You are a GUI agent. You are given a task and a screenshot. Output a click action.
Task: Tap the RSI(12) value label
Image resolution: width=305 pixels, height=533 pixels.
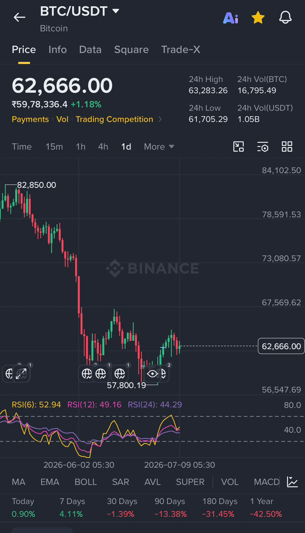pyautogui.click(x=94, y=404)
